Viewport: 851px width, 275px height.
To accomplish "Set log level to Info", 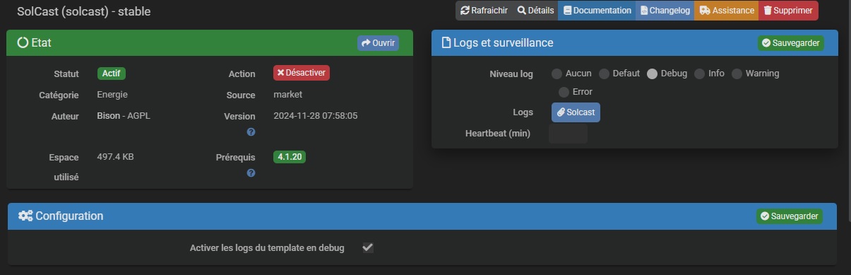I will coord(699,74).
